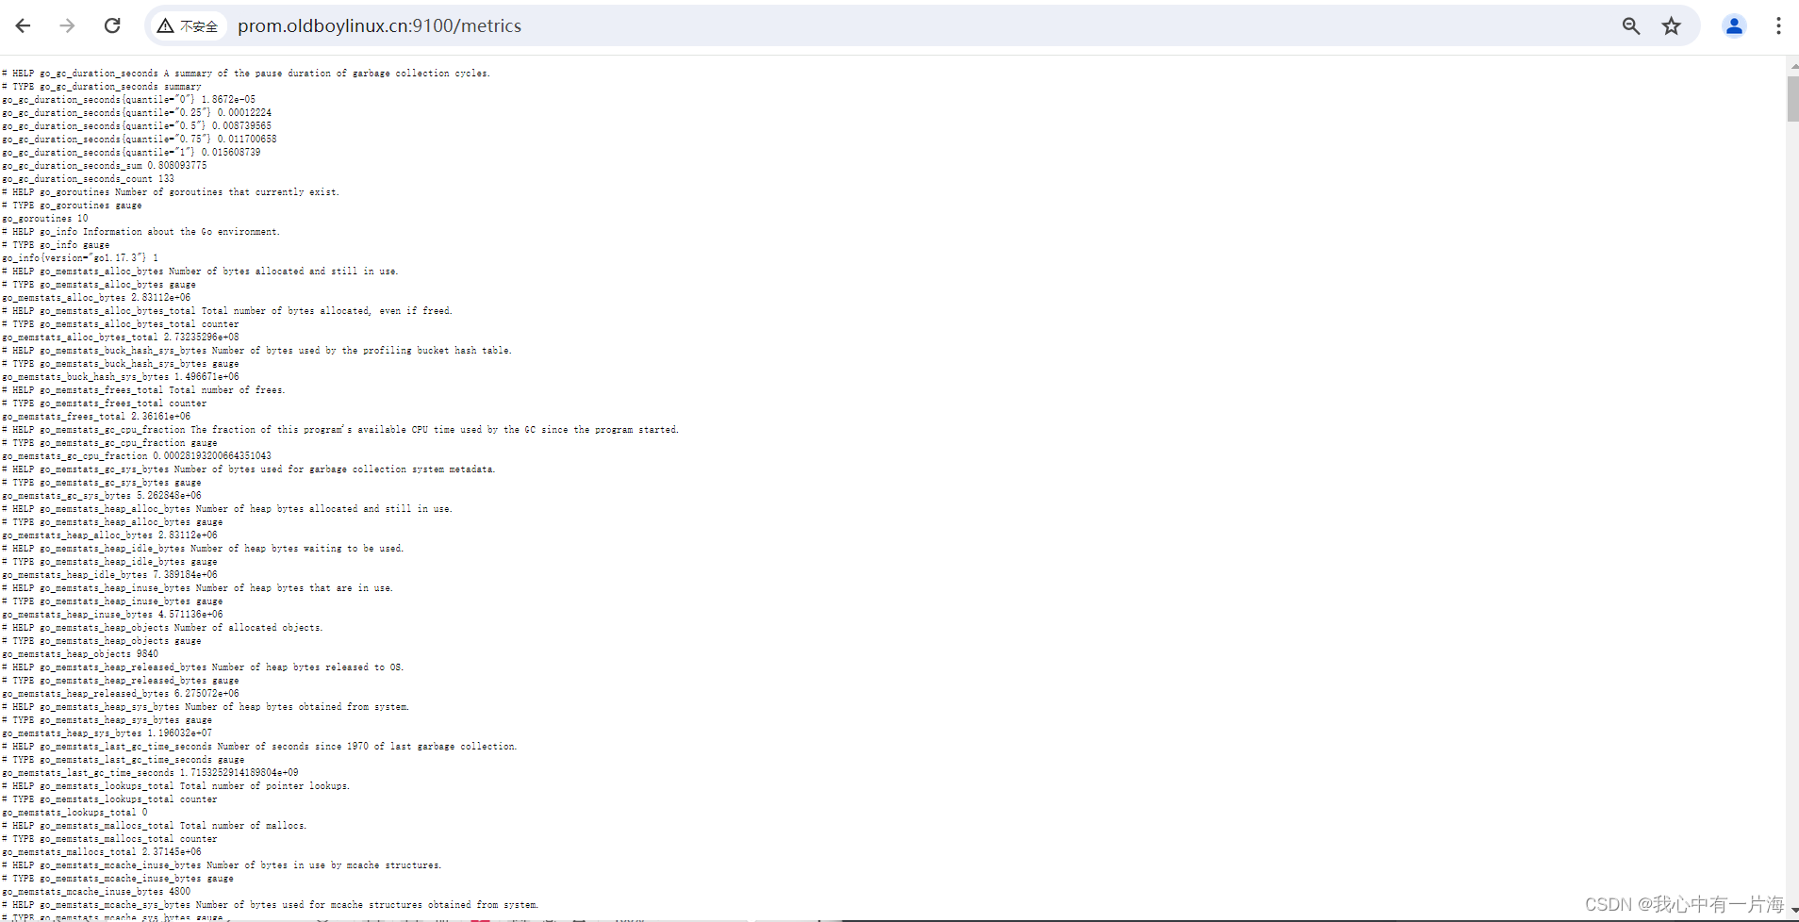Click the 'go_gc_duration_seconds_sum' value line
The height and width of the screenshot is (922, 1799).
click(105, 165)
